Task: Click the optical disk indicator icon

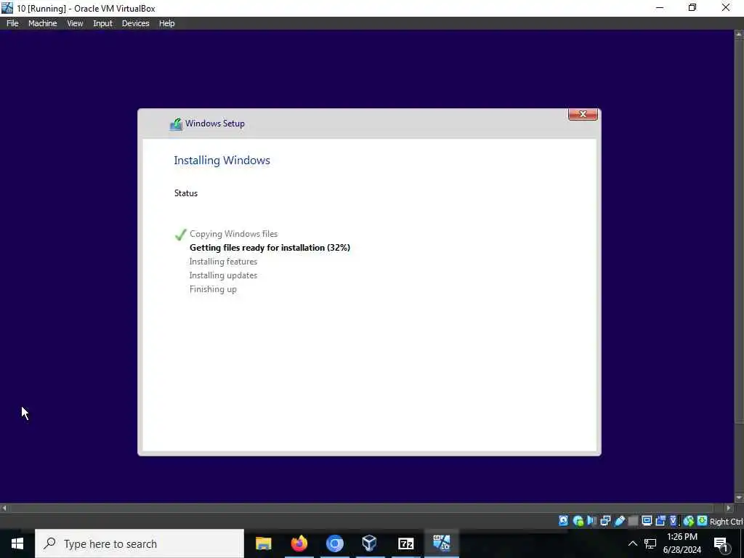Action: click(578, 521)
